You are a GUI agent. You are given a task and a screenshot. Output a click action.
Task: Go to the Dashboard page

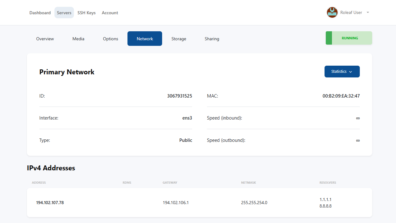40,13
